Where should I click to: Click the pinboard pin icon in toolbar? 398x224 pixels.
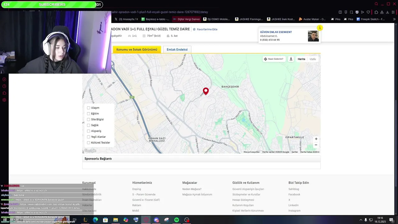point(346,12)
